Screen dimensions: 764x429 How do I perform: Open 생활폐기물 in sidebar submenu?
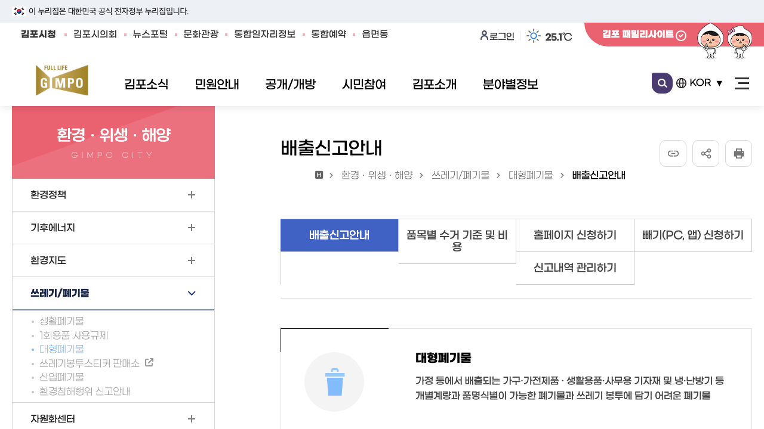61,321
